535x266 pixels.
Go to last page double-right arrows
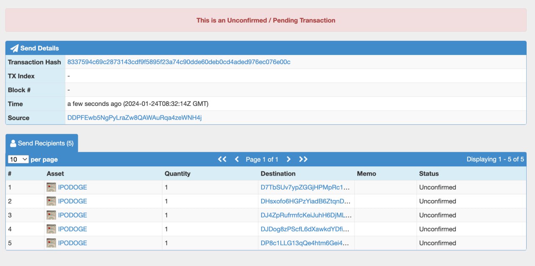click(x=303, y=159)
